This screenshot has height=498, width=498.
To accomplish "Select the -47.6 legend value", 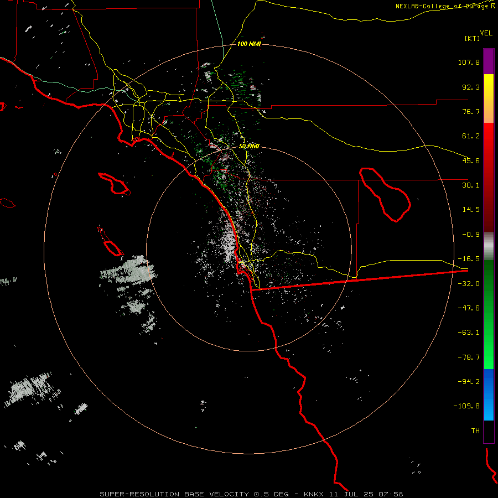I will [x=469, y=308].
